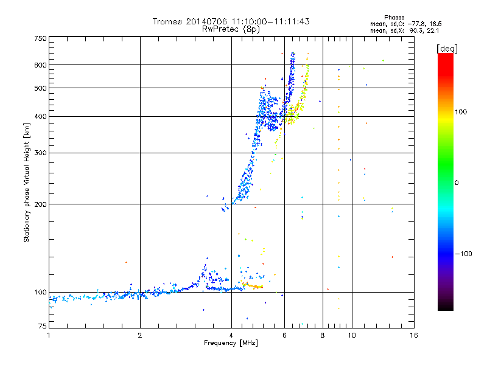487x365 pixels.
Task: Click the plot title 'Tromsø 20140706 11:10:00-11:11:43'
Action: tap(231, 21)
